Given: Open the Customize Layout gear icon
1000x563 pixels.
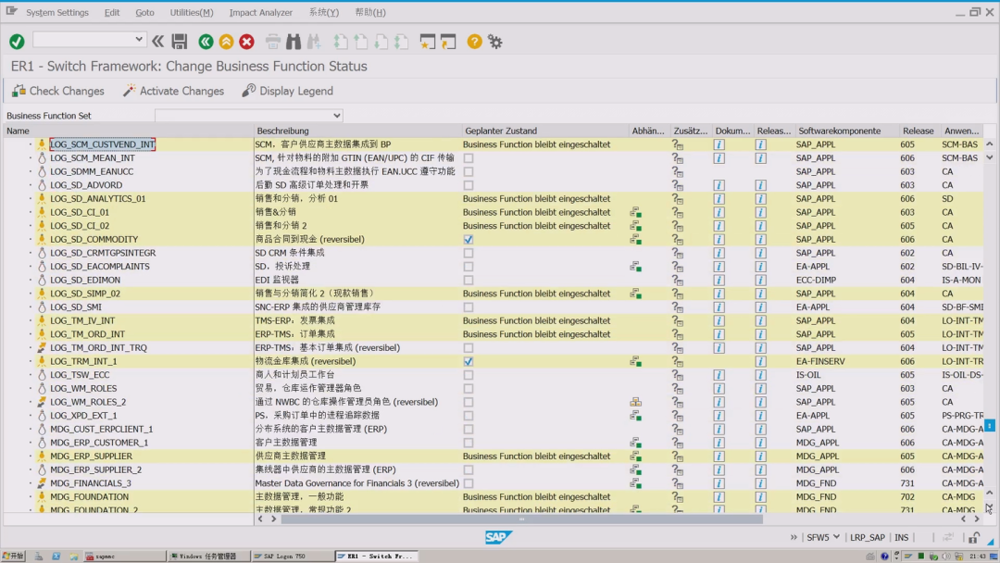Looking at the screenshot, I should click(x=494, y=42).
